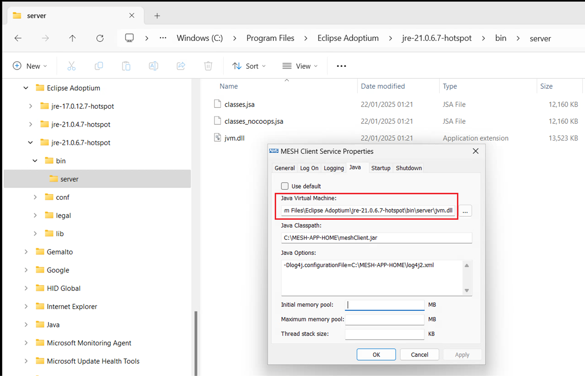Viewport: 585px width, 376px height.
Task: Refresh the current folder view
Action: [100, 38]
